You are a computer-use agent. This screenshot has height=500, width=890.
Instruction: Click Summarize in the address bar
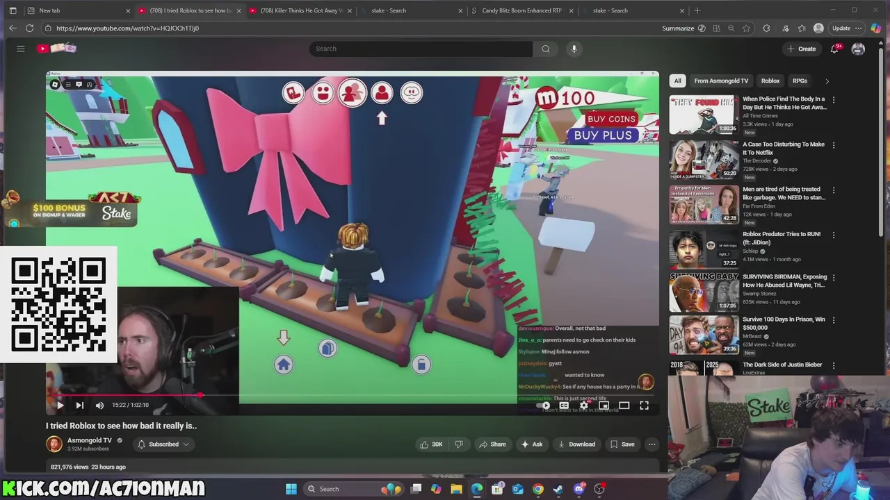click(683, 28)
